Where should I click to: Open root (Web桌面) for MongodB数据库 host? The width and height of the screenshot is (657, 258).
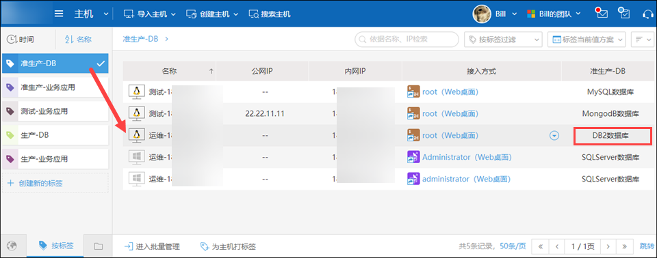click(x=450, y=114)
